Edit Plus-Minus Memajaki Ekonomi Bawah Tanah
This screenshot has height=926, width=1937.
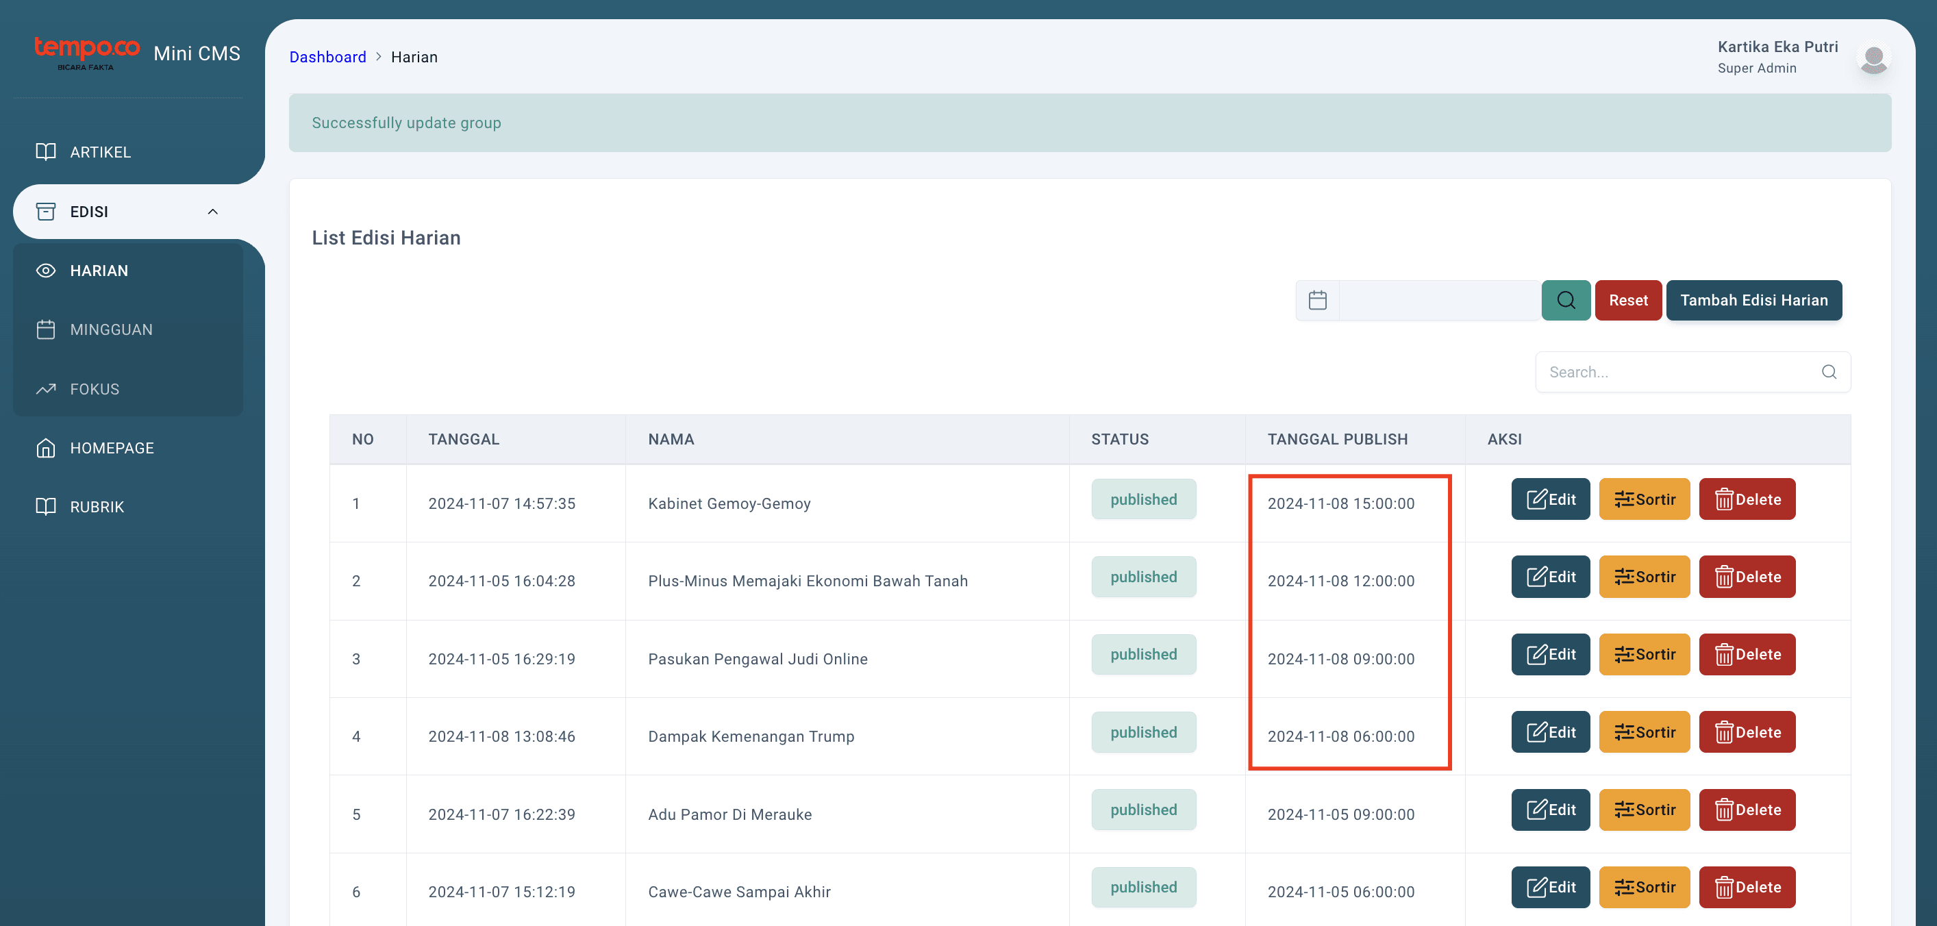point(1551,577)
